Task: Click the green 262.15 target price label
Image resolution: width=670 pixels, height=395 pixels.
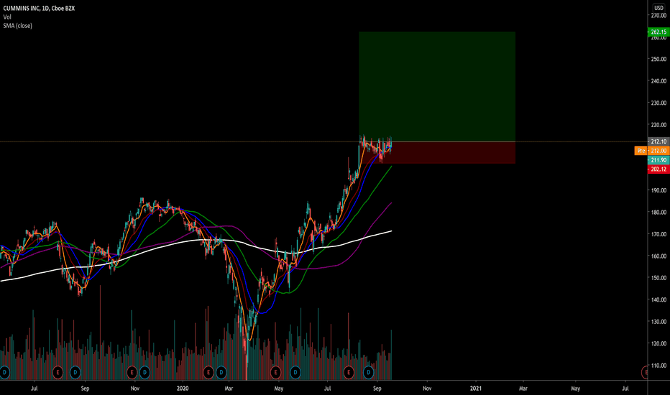Action: point(658,32)
